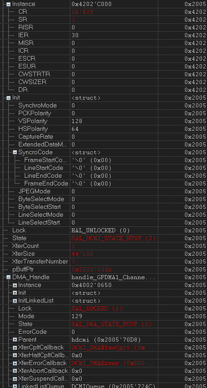Select the FrameStartCo... field
The height and width of the screenshot is (388, 207).
(x=103, y=160)
